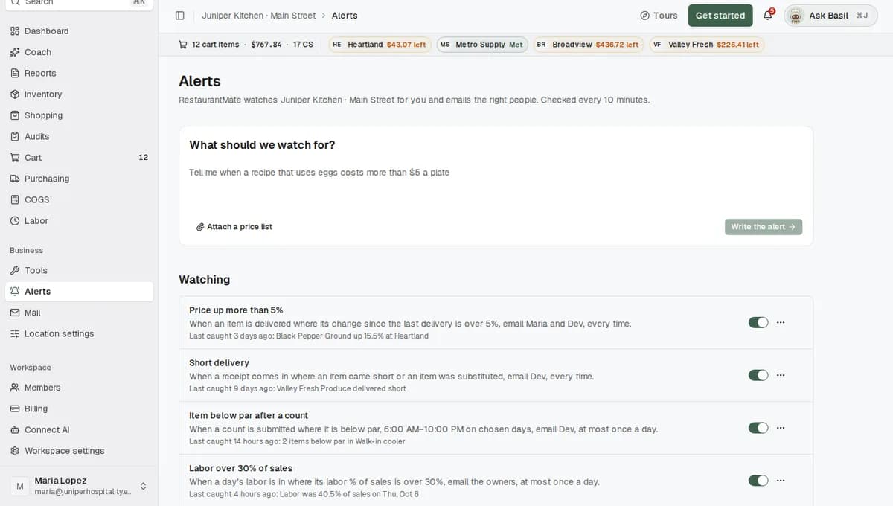
Task: Click the cart icon in top summary bar
Action: pyautogui.click(x=183, y=45)
